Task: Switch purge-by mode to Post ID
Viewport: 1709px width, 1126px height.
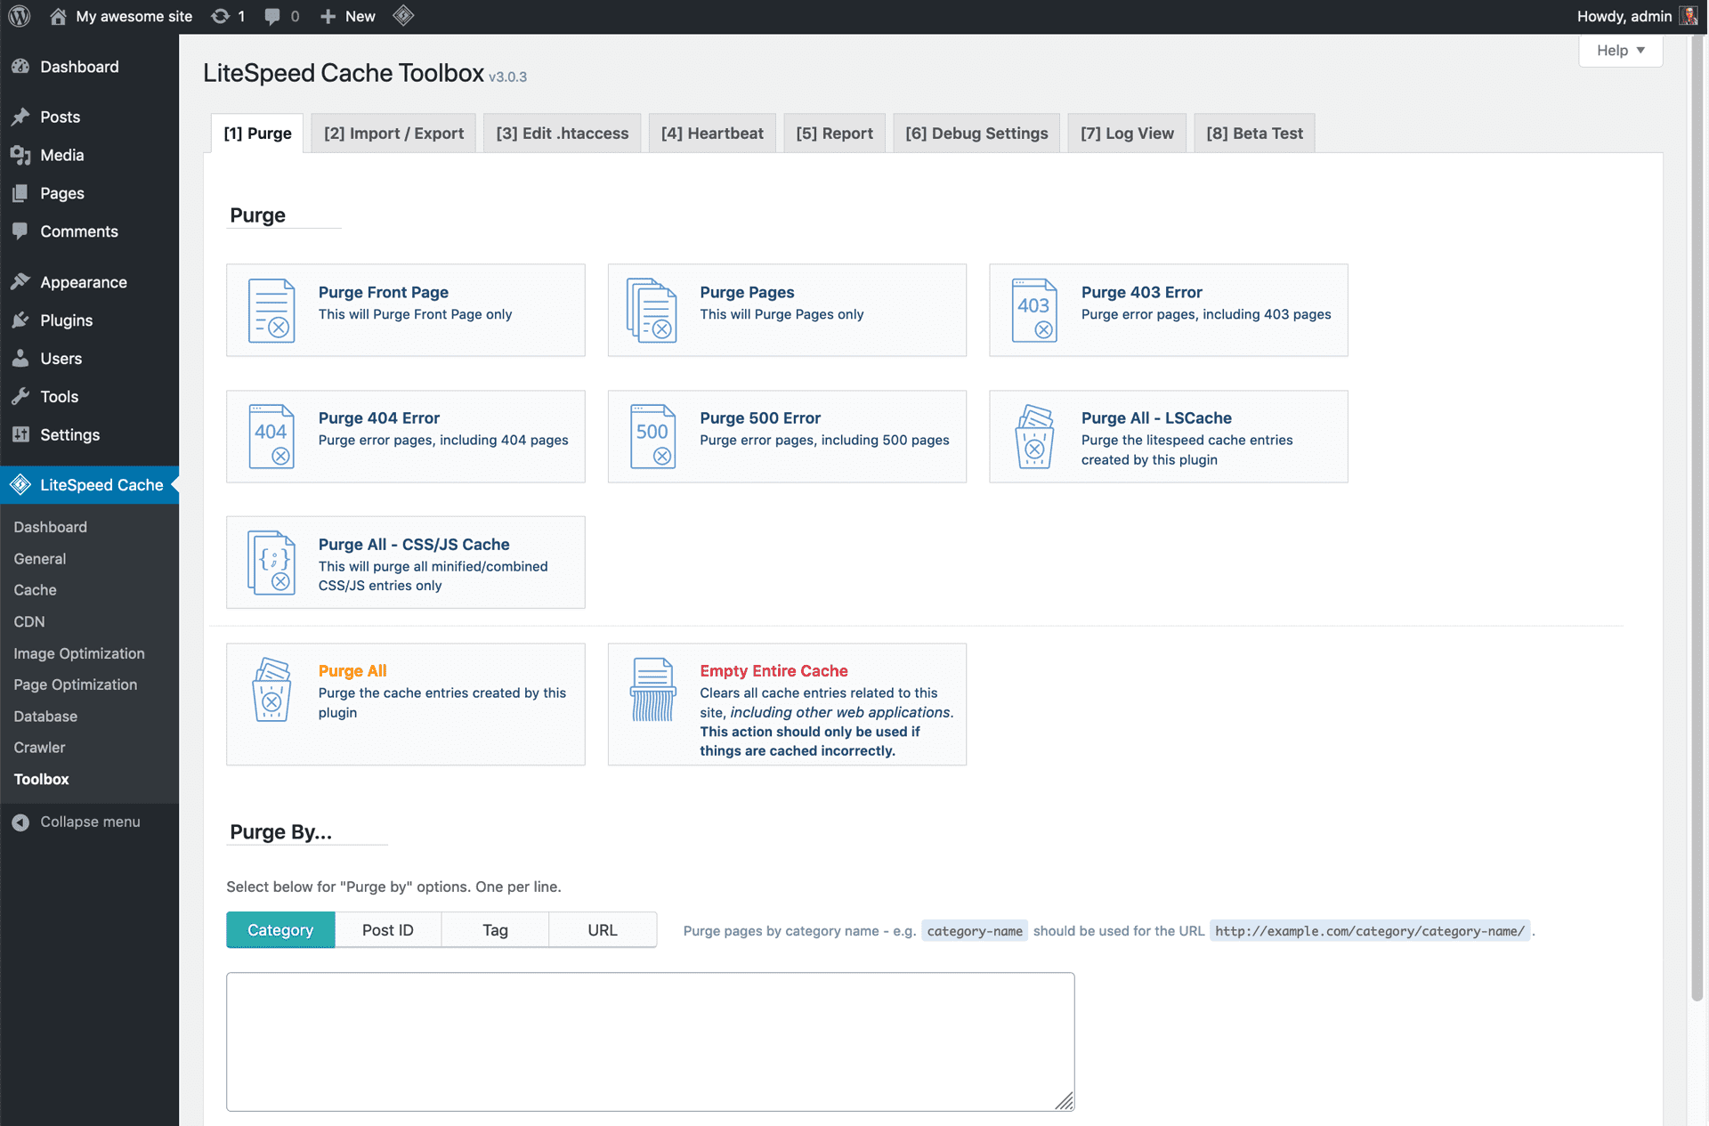Action: coord(387,929)
